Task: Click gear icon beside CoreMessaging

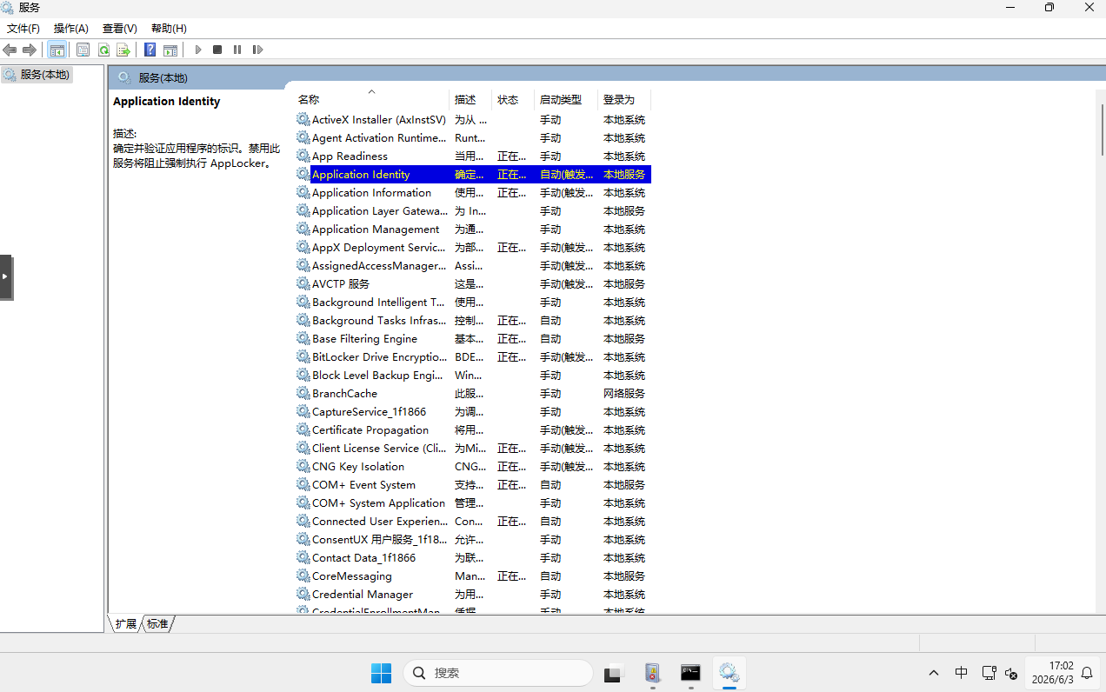Action: tap(303, 576)
